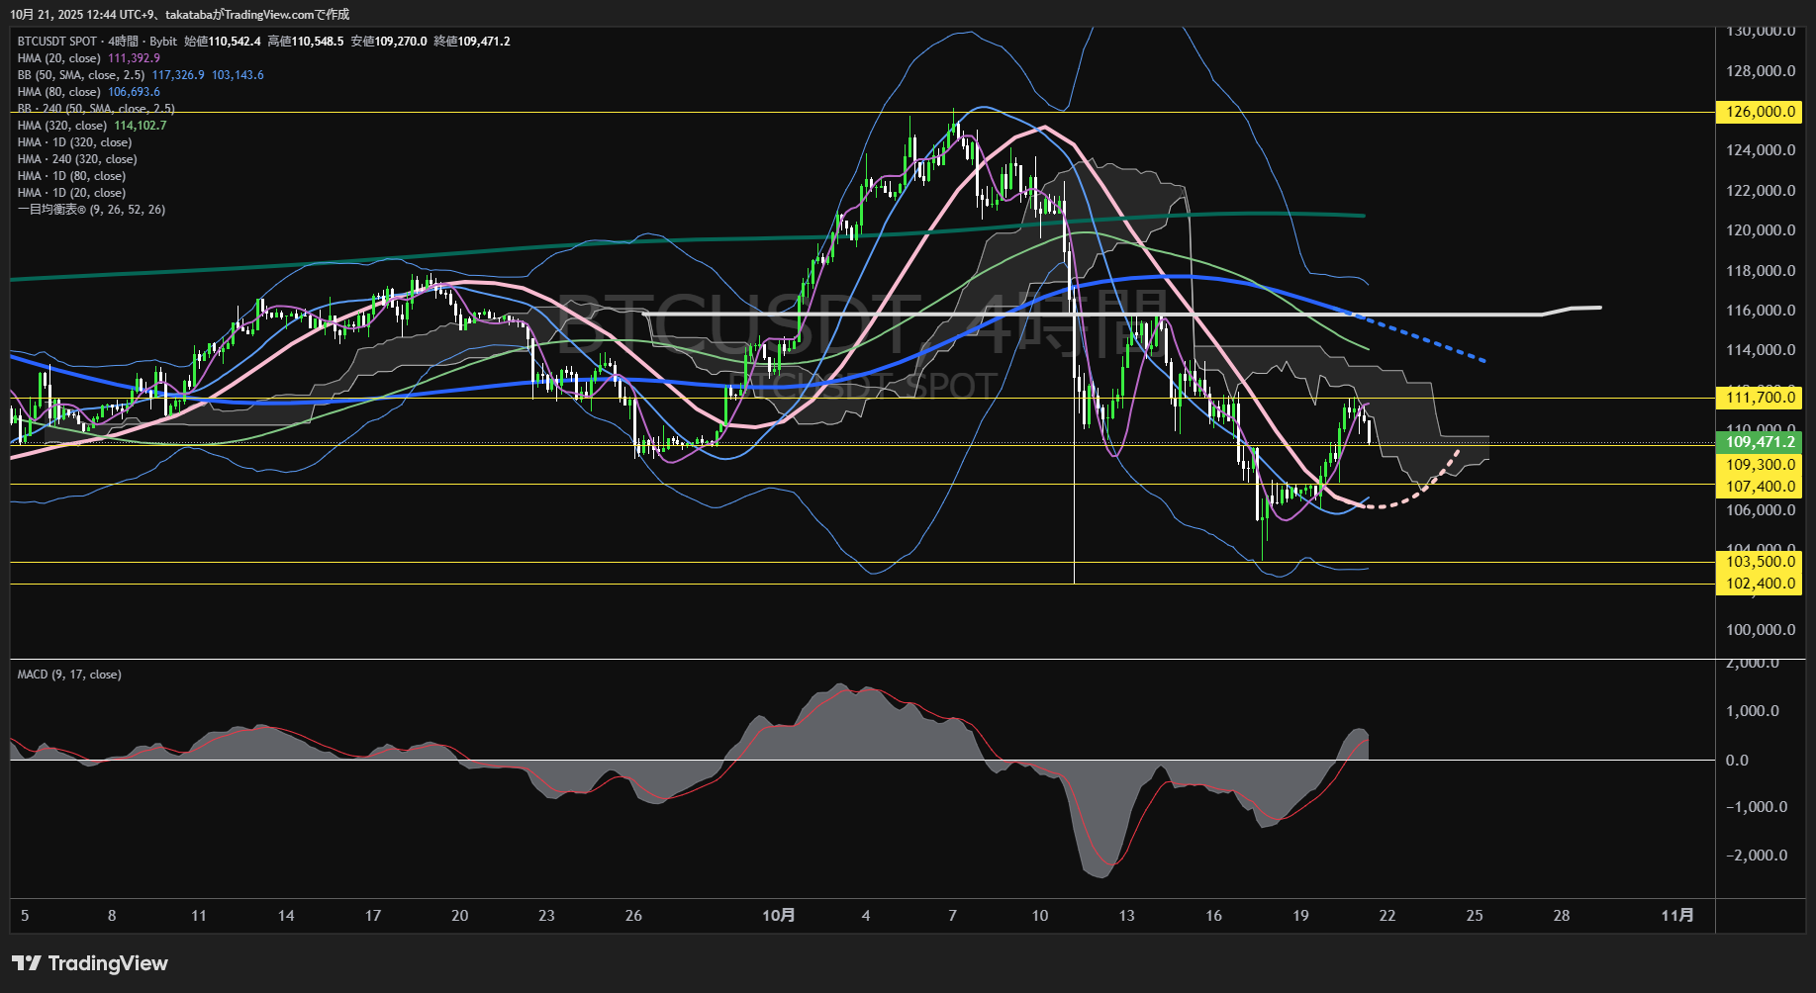This screenshot has height=993, width=1816.
Task: Click the 109,300.0 yellow price label
Action: point(1760,465)
